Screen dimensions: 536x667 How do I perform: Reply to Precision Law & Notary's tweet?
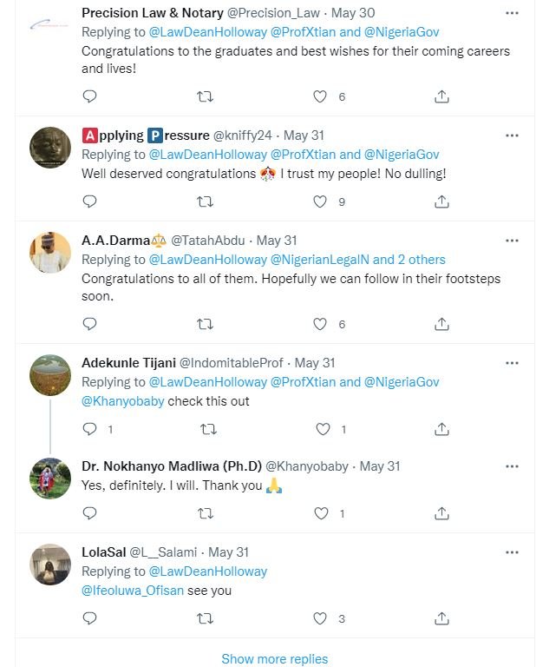point(89,96)
